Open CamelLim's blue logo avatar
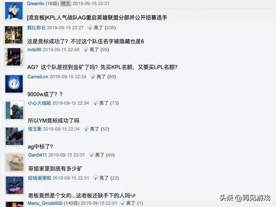Screen dimensions: 276x207 [x=14, y=84]
